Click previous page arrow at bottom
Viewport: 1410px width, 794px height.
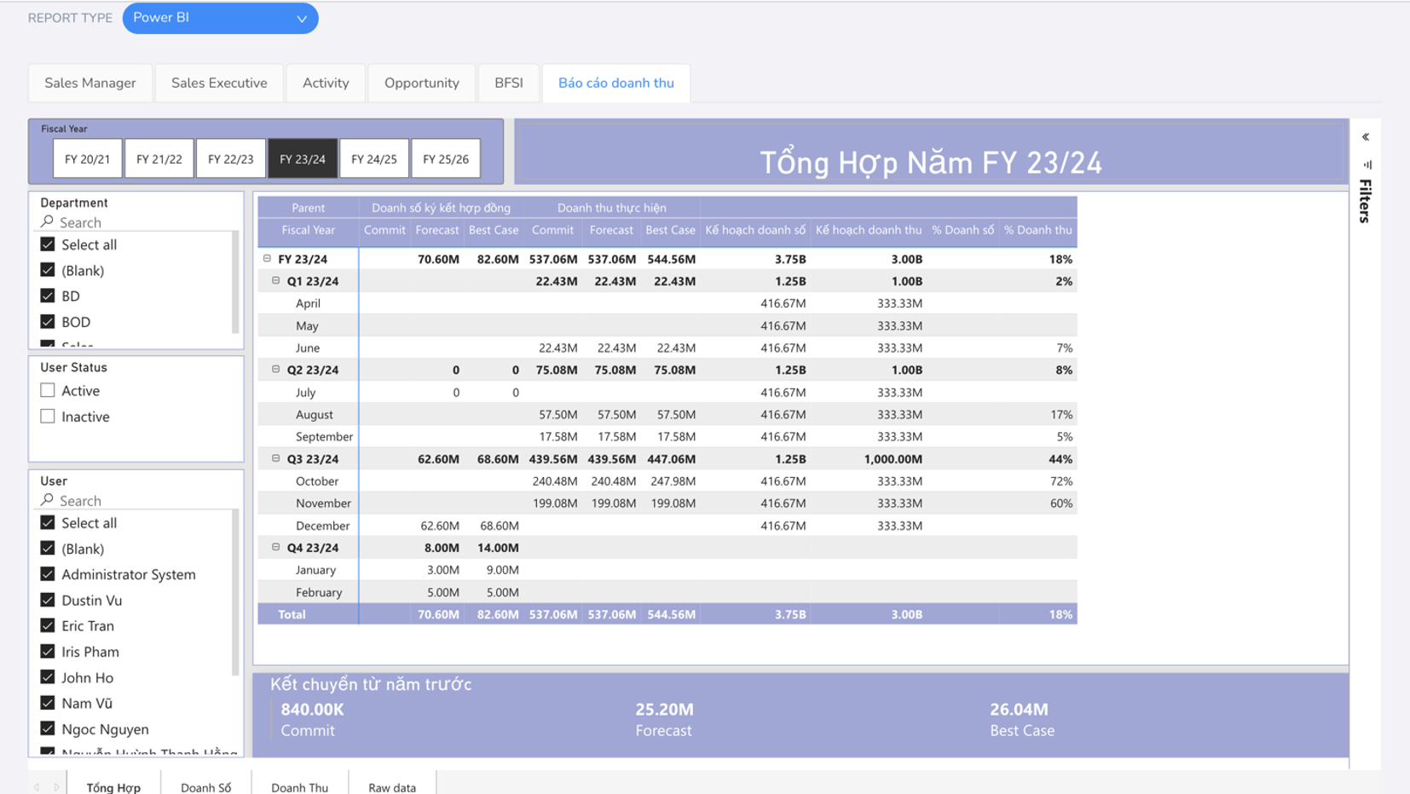(x=36, y=787)
